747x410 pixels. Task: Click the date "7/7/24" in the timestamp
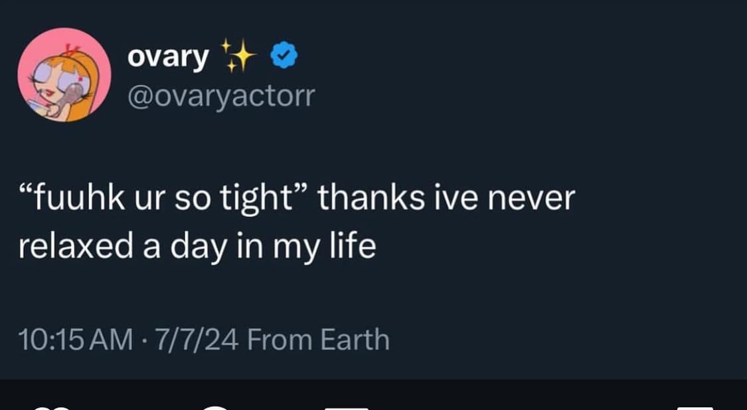(x=193, y=339)
